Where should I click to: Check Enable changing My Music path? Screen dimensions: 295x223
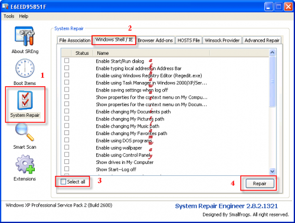67,126
